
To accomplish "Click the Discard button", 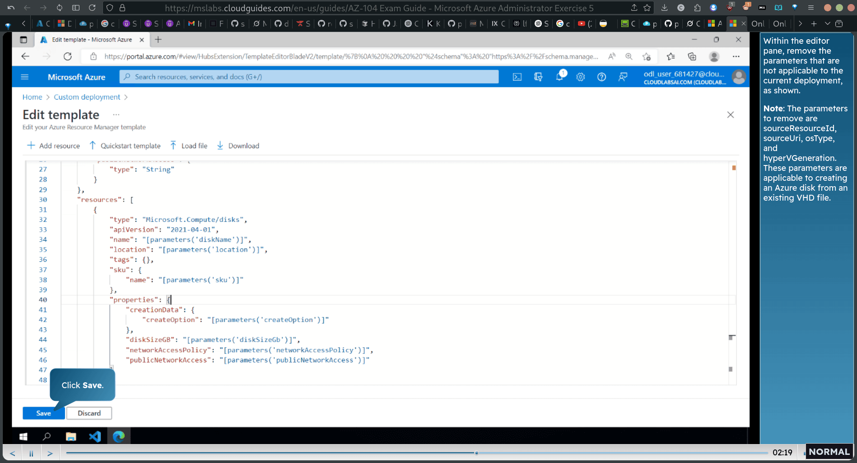I will pyautogui.click(x=89, y=413).
